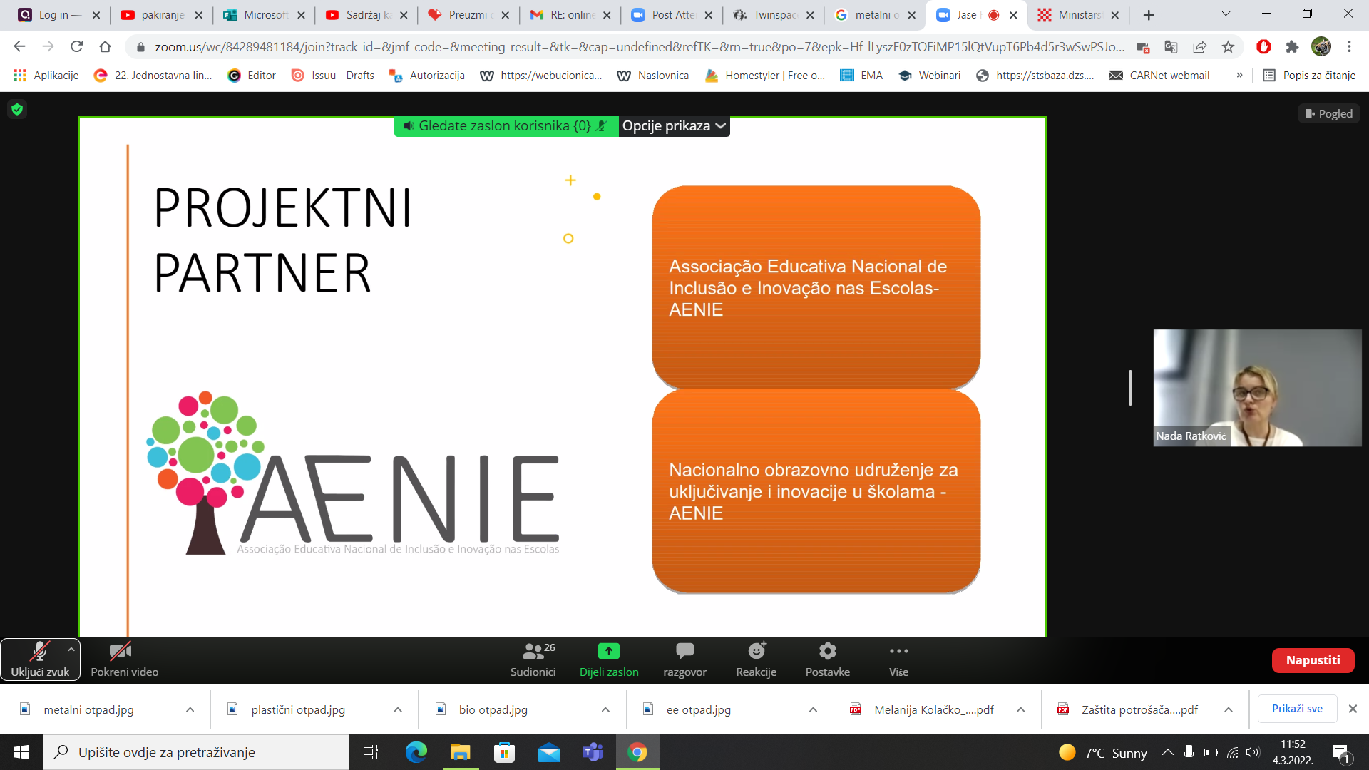Open Extensions puzzle icon

pyautogui.click(x=1292, y=47)
